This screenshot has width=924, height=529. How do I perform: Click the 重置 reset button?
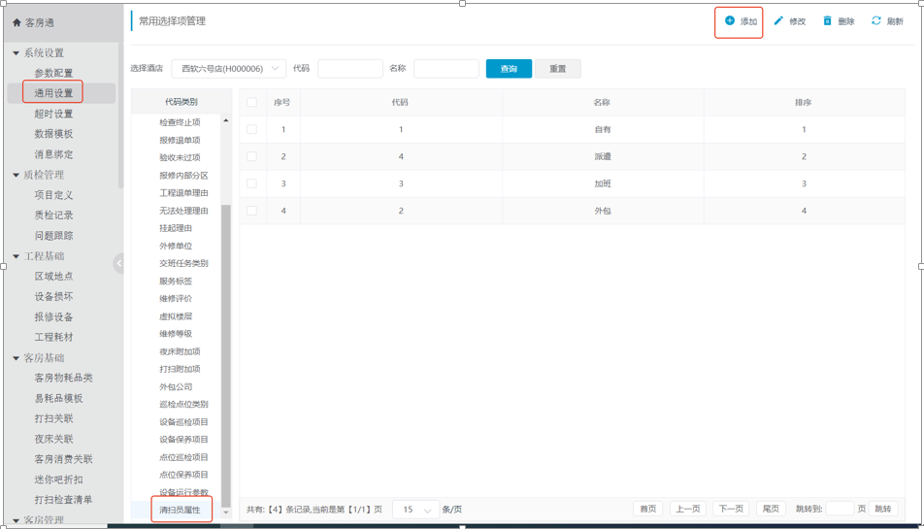(x=558, y=69)
